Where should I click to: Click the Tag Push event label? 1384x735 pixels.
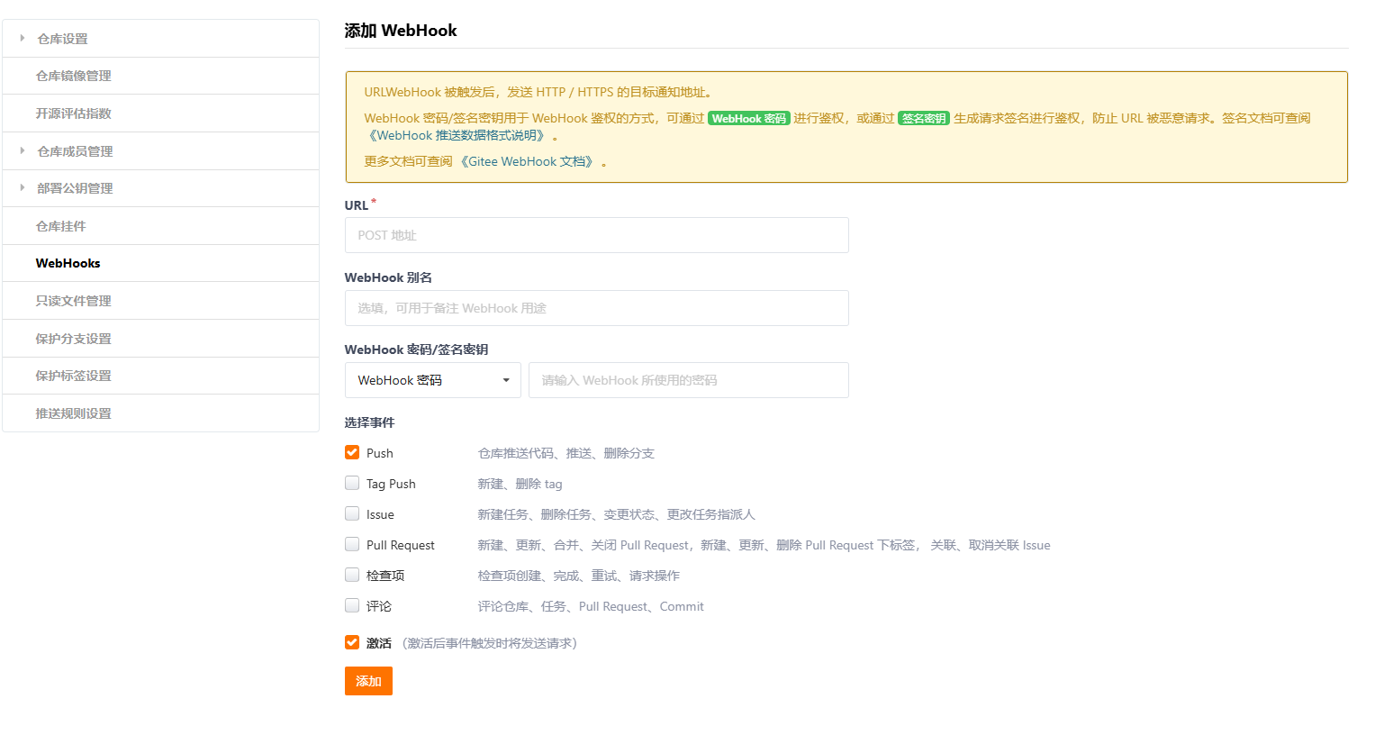click(391, 484)
